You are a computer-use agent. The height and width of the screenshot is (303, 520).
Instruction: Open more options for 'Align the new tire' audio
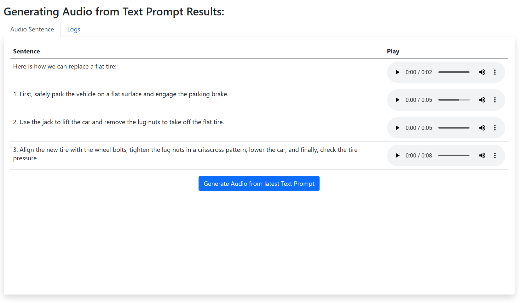pyautogui.click(x=495, y=156)
